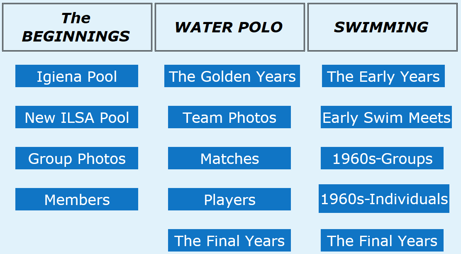The height and width of the screenshot is (254, 461).
Task: Open the New ILSA Pool link
Action: pyautogui.click(x=77, y=117)
